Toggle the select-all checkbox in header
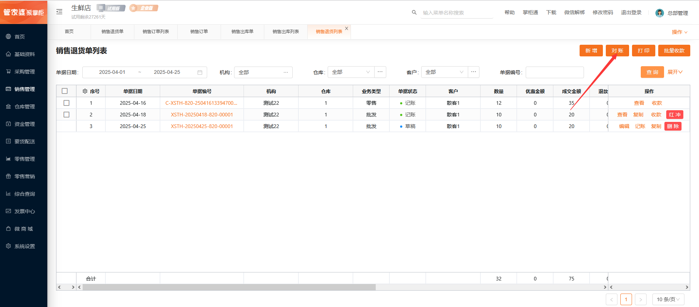 (x=65, y=91)
